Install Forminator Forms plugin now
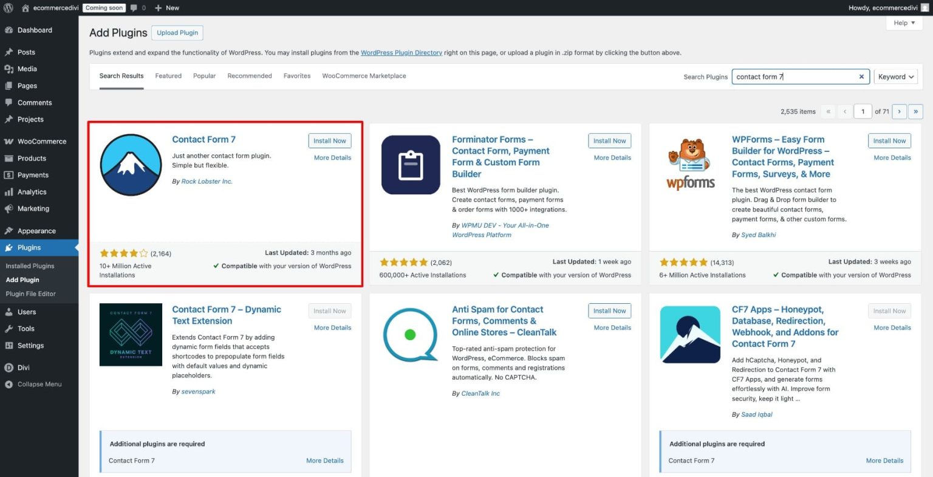 coord(610,141)
